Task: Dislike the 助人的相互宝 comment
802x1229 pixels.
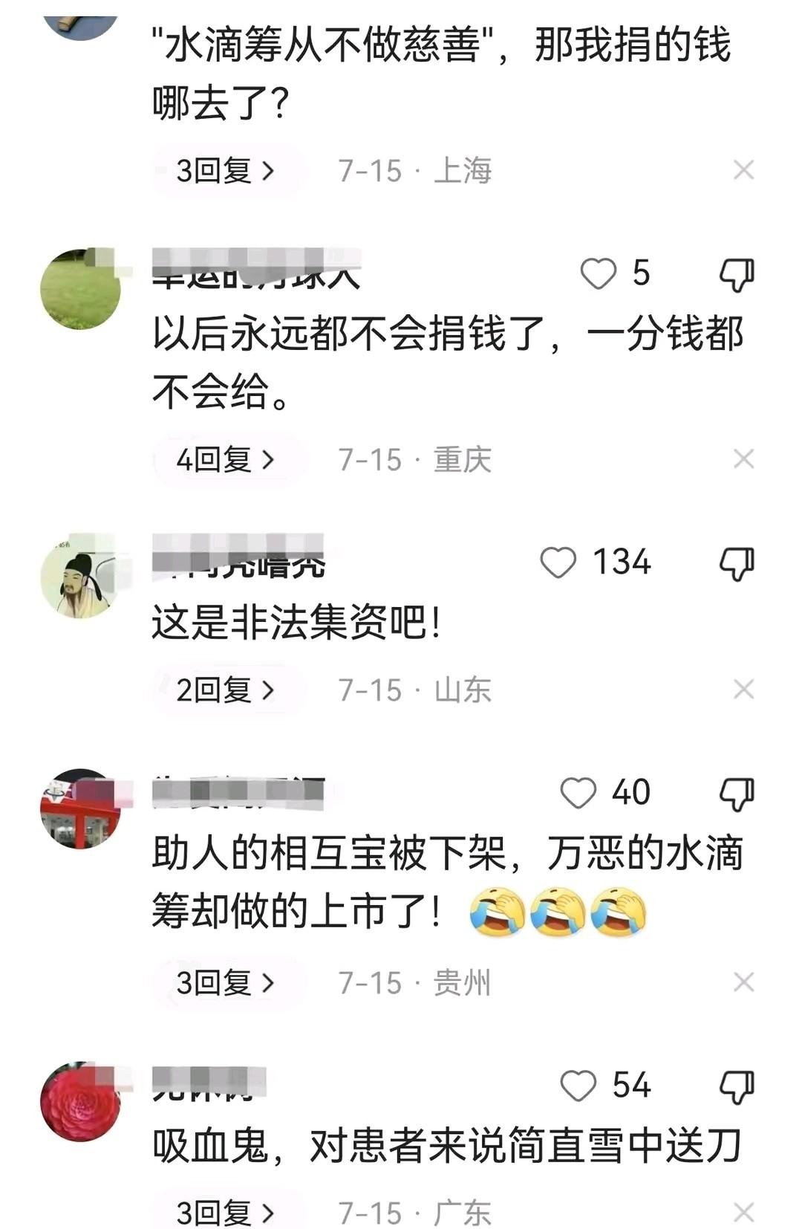Action: (x=737, y=794)
